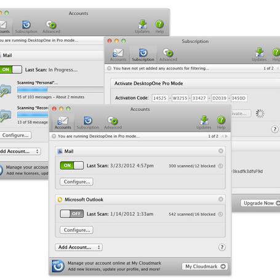Click Updates icon in back Accounts window
Viewport: 280px width, 280px height.
[142, 26]
